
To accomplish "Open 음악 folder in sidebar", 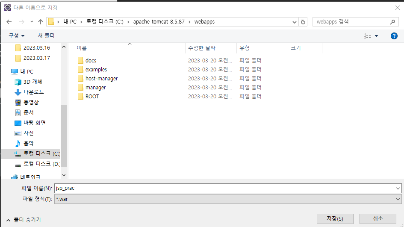I will pyautogui.click(x=24, y=143).
